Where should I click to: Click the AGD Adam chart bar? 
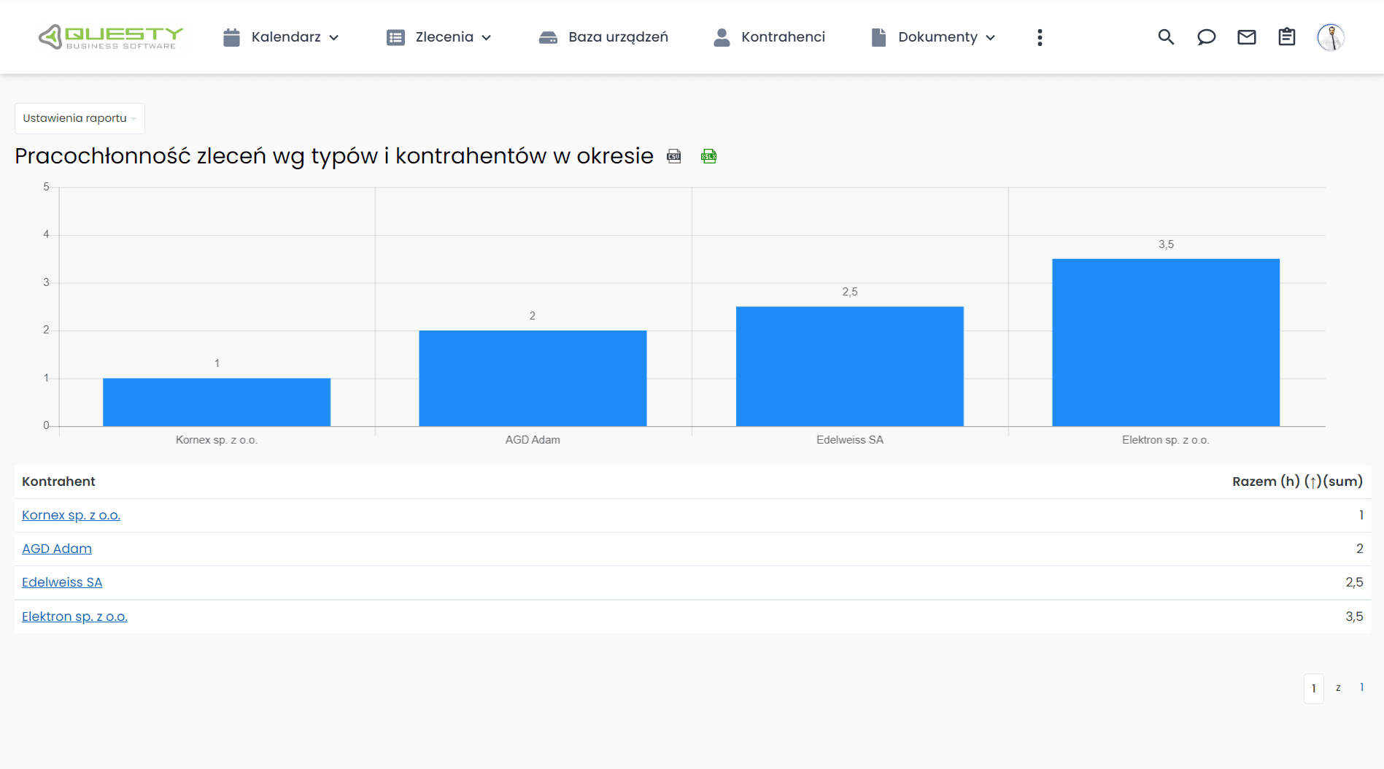click(533, 378)
